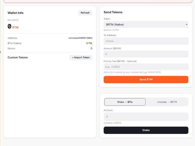Click the 'Add a tip to speed up' hint

click(x=132, y=72)
